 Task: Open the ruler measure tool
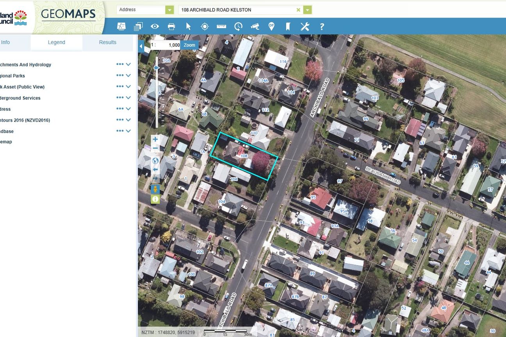point(221,26)
